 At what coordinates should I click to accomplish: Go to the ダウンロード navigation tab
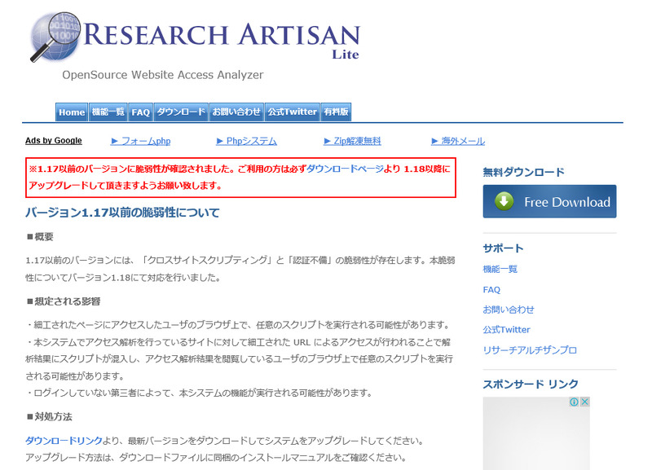click(181, 112)
